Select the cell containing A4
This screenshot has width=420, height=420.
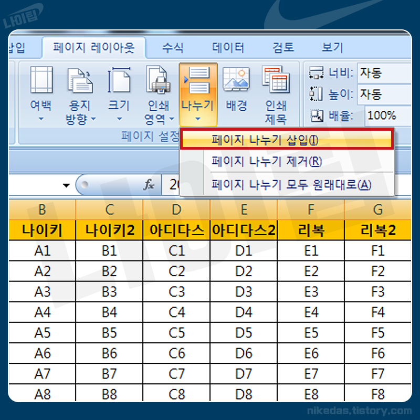click(x=42, y=312)
